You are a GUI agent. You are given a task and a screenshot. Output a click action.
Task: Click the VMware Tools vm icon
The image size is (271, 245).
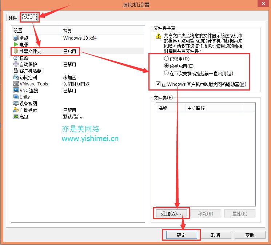click(16, 84)
